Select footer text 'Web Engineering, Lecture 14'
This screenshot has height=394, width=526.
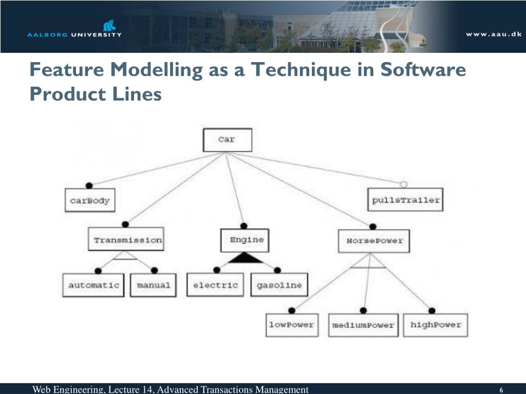92,389
